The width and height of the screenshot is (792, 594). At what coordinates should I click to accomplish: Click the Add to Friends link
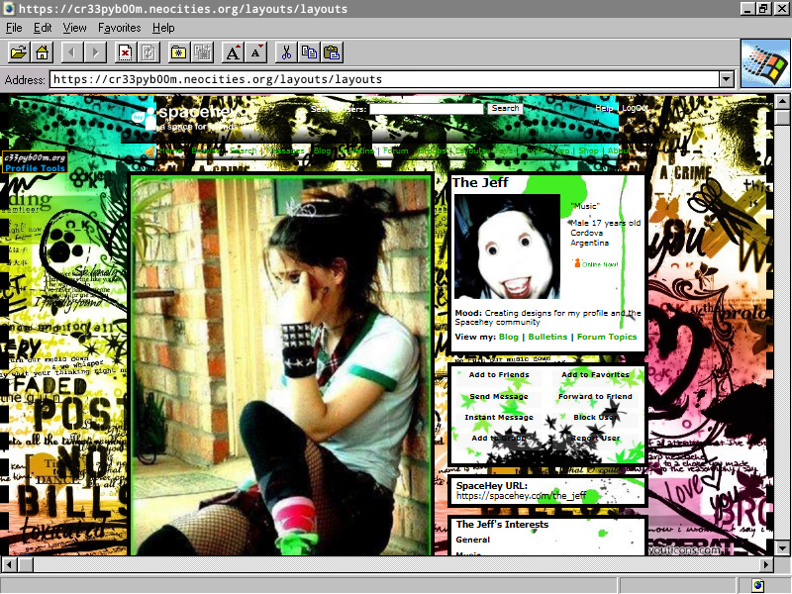click(499, 375)
